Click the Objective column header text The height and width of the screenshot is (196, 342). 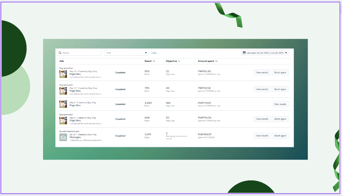click(x=171, y=61)
